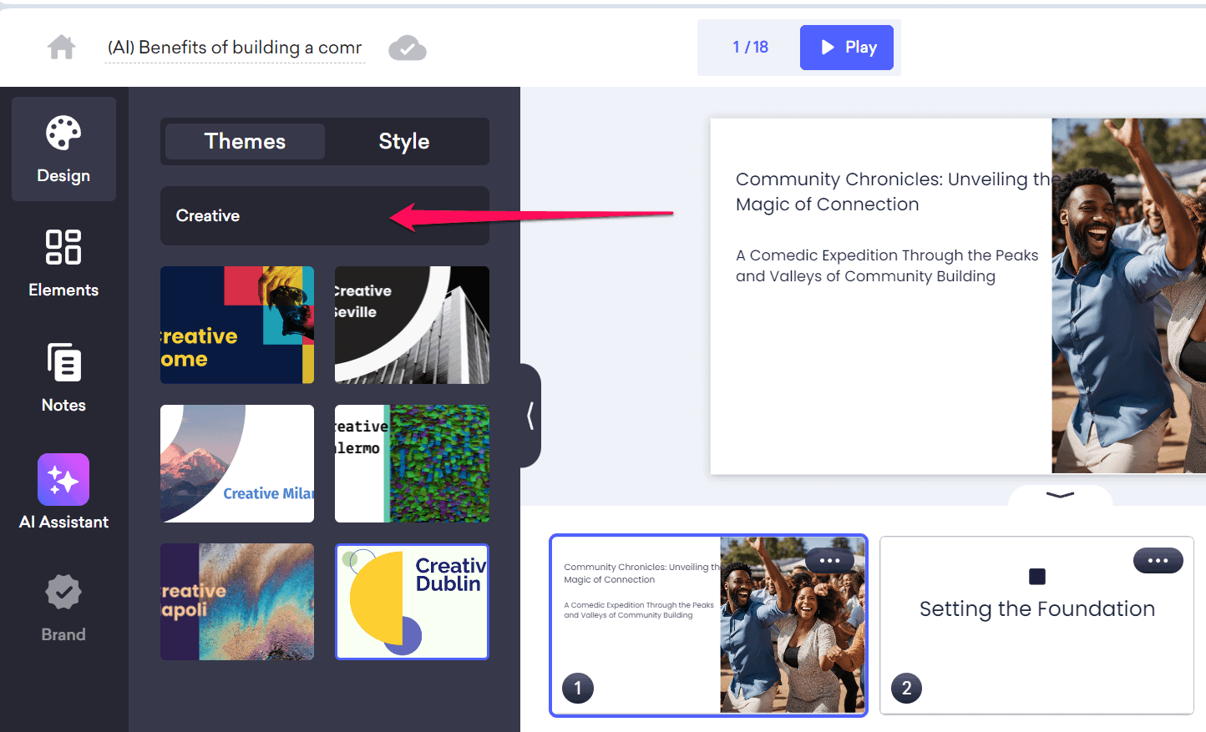Click the save status checkmark icon
The height and width of the screenshot is (732, 1206).
pos(407,48)
